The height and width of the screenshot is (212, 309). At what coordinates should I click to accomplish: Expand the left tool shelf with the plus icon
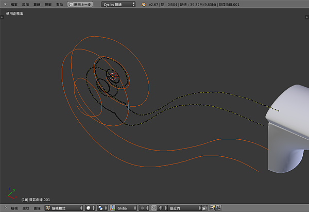2,17
